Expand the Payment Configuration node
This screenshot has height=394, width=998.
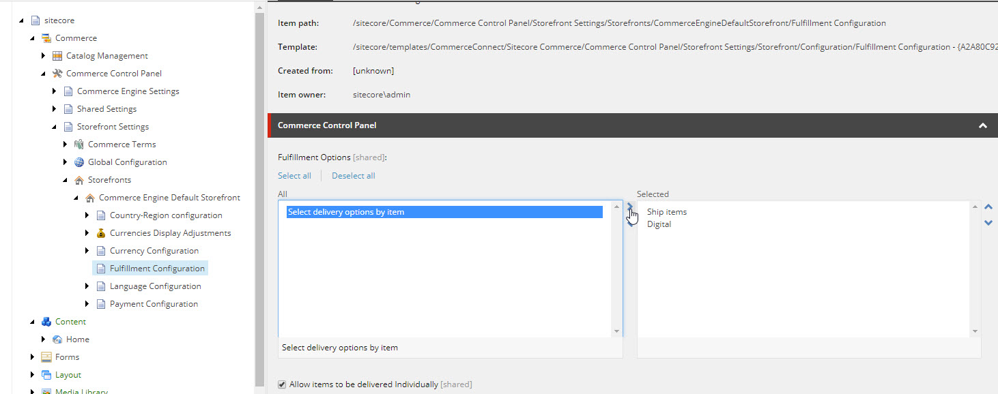[x=87, y=304]
